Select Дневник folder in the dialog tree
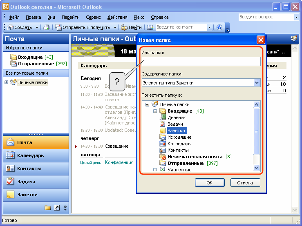The width and height of the screenshot is (302, 226). 177,117
